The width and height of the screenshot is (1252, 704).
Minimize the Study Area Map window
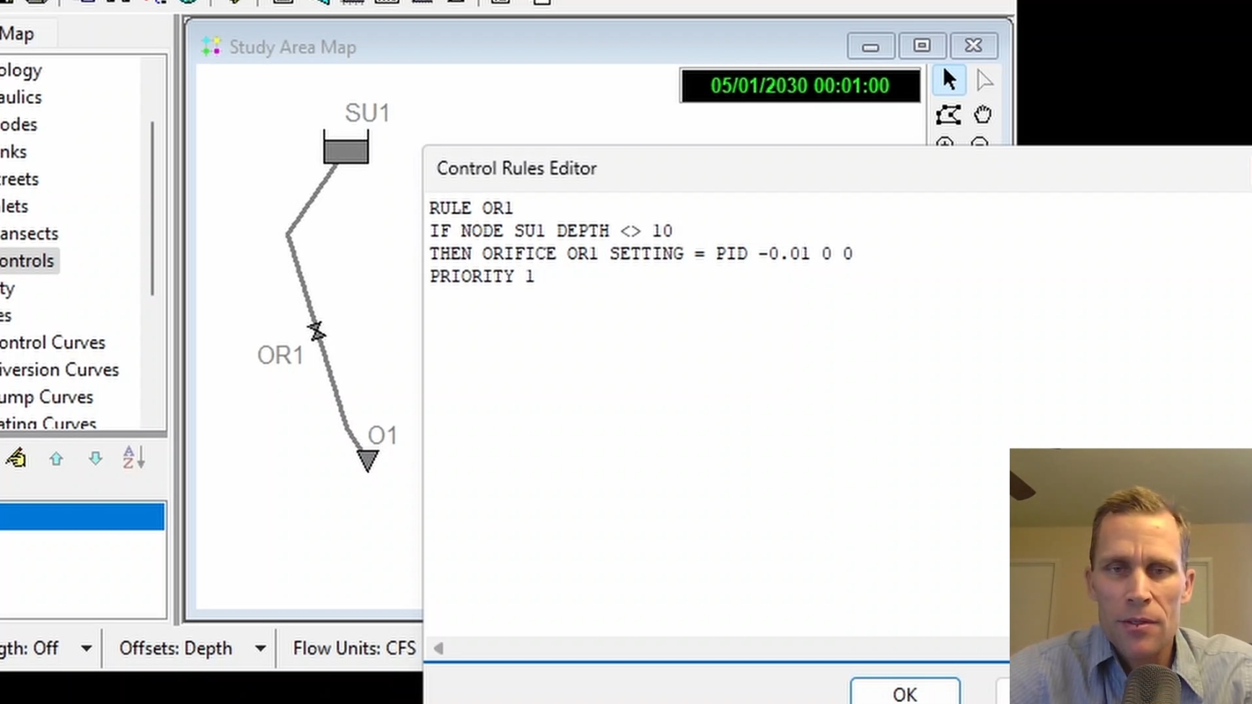(870, 46)
